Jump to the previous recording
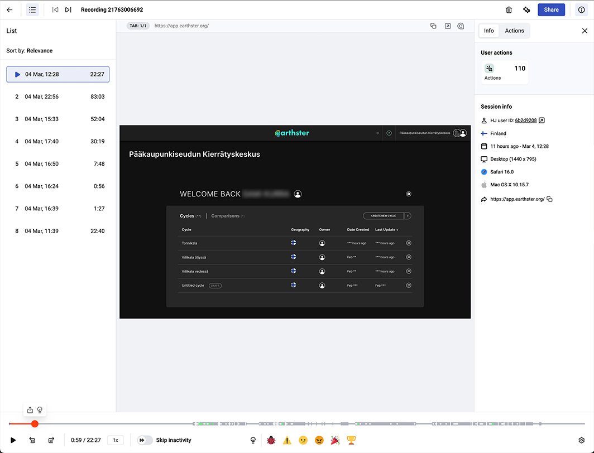This screenshot has height=453, width=594. pyautogui.click(x=55, y=10)
